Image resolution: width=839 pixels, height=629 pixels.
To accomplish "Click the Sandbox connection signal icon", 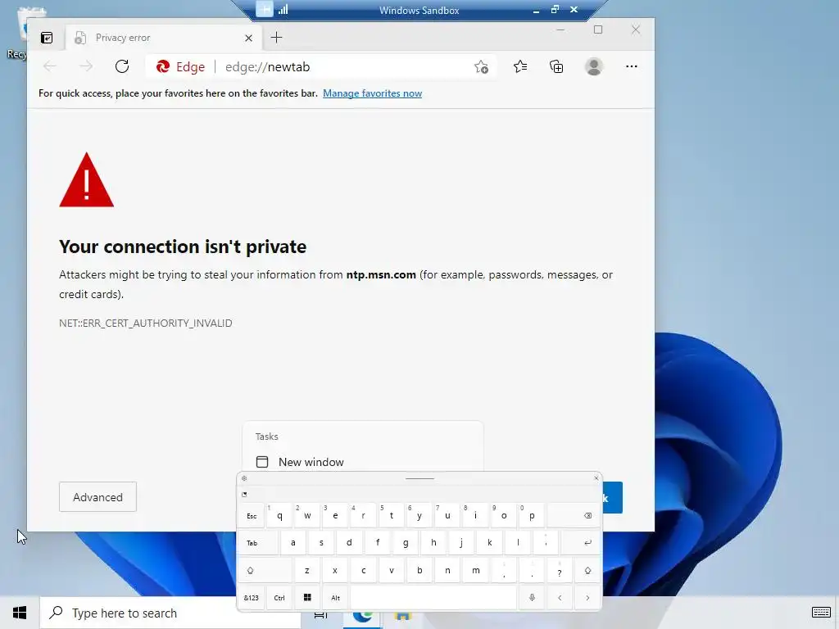I will 283,9.
